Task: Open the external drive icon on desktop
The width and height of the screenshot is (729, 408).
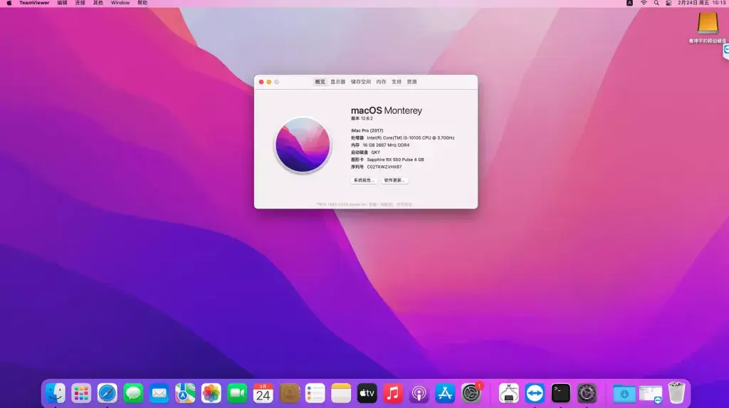Action: click(x=708, y=23)
